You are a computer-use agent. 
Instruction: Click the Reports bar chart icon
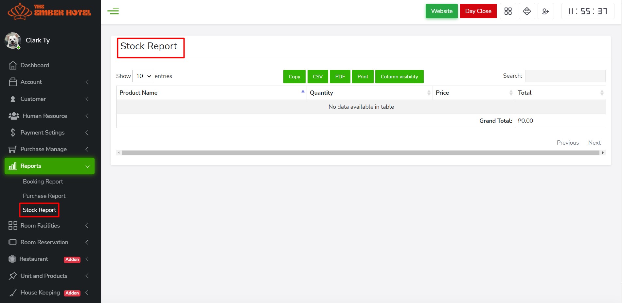point(13,166)
